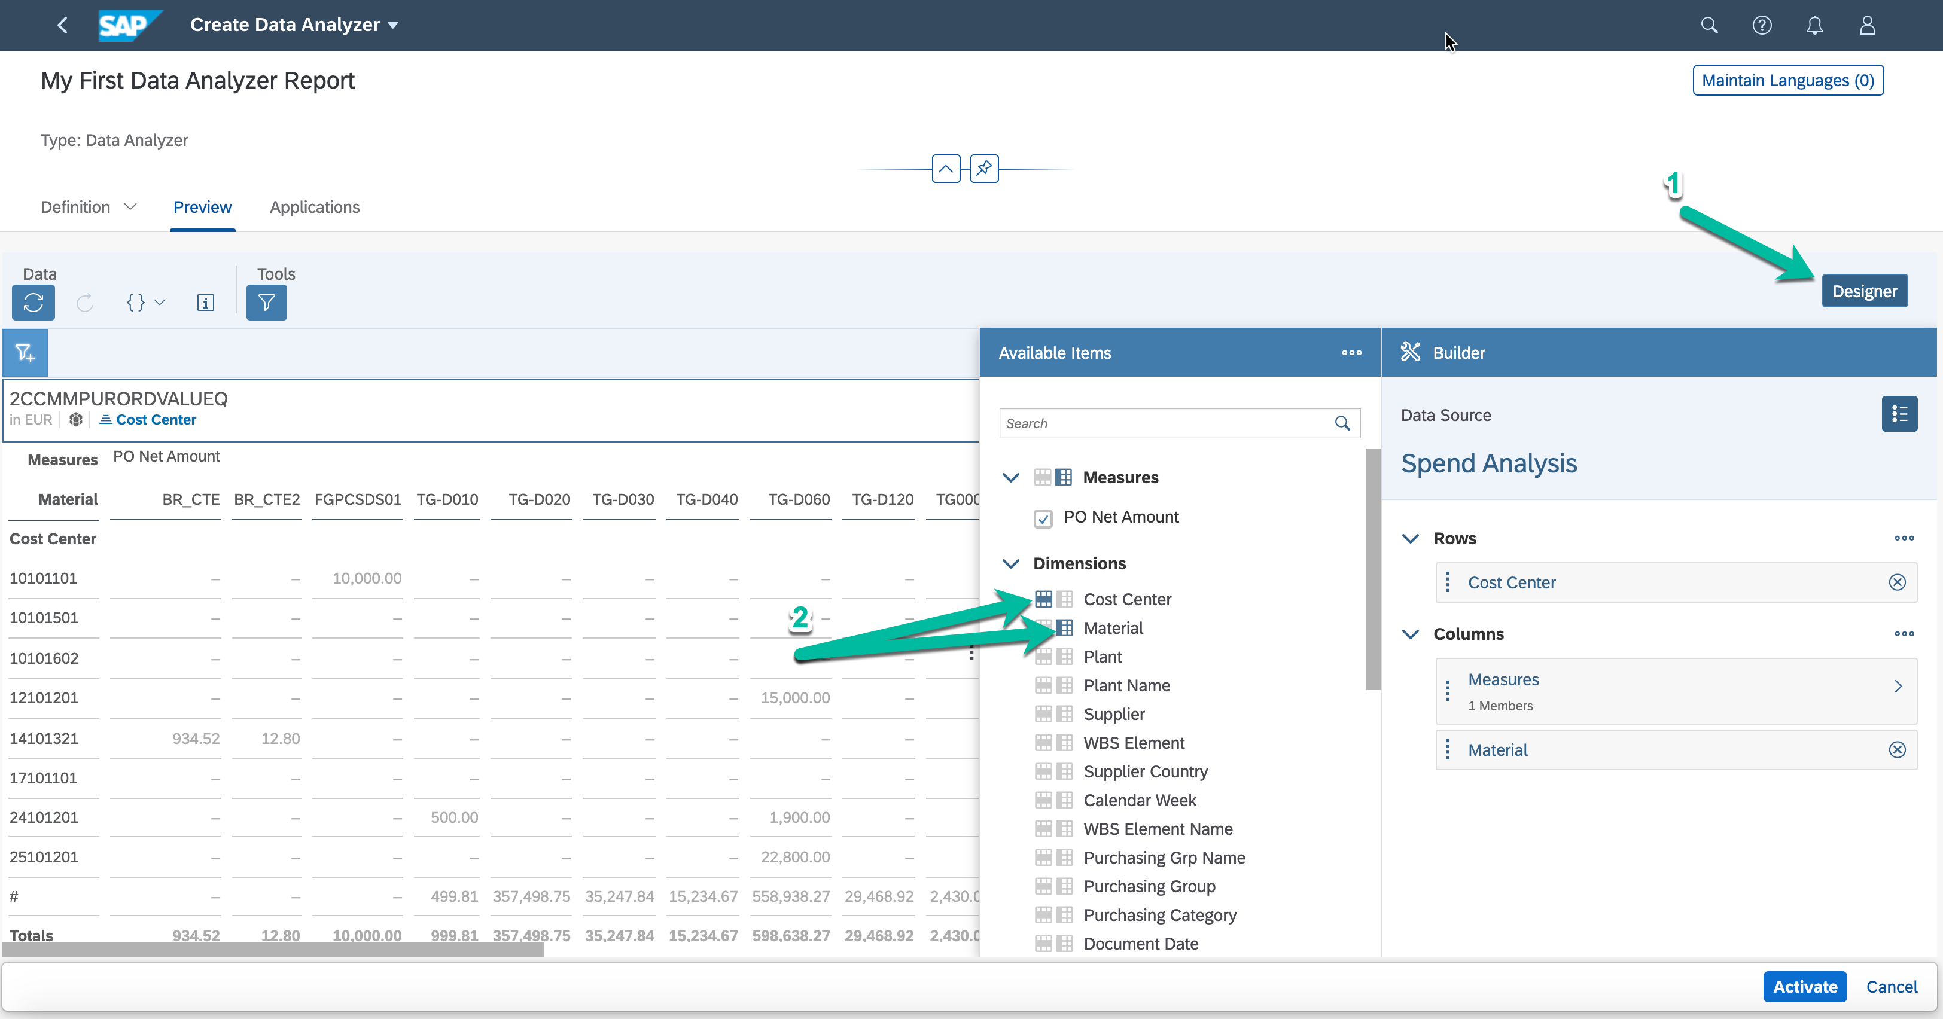Open the notifications bell icon
The height and width of the screenshot is (1019, 1943).
pyautogui.click(x=1814, y=26)
